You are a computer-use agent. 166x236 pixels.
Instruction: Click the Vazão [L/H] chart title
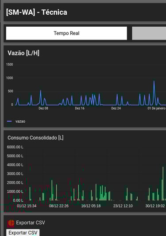click(23, 53)
